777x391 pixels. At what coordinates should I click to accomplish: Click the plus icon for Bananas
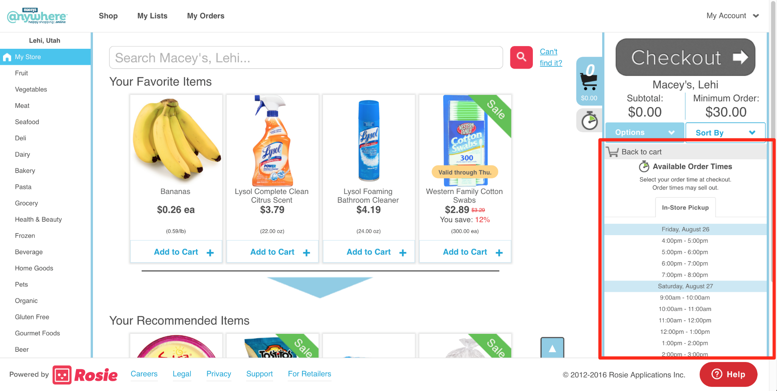[x=210, y=253]
